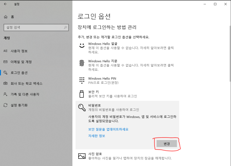The image size is (231, 166).
Task: Click the Windows Hello face smiley icon
Action: pos(82,46)
